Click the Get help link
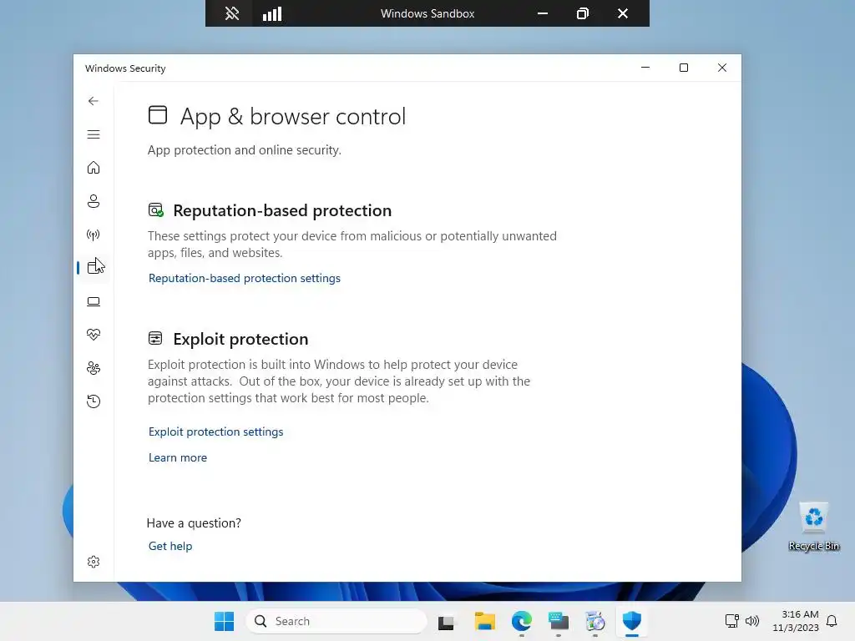 pos(170,546)
